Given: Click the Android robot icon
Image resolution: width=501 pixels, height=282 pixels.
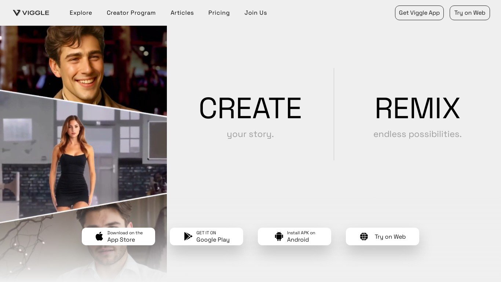Looking at the screenshot, I should [x=279, y=236].
